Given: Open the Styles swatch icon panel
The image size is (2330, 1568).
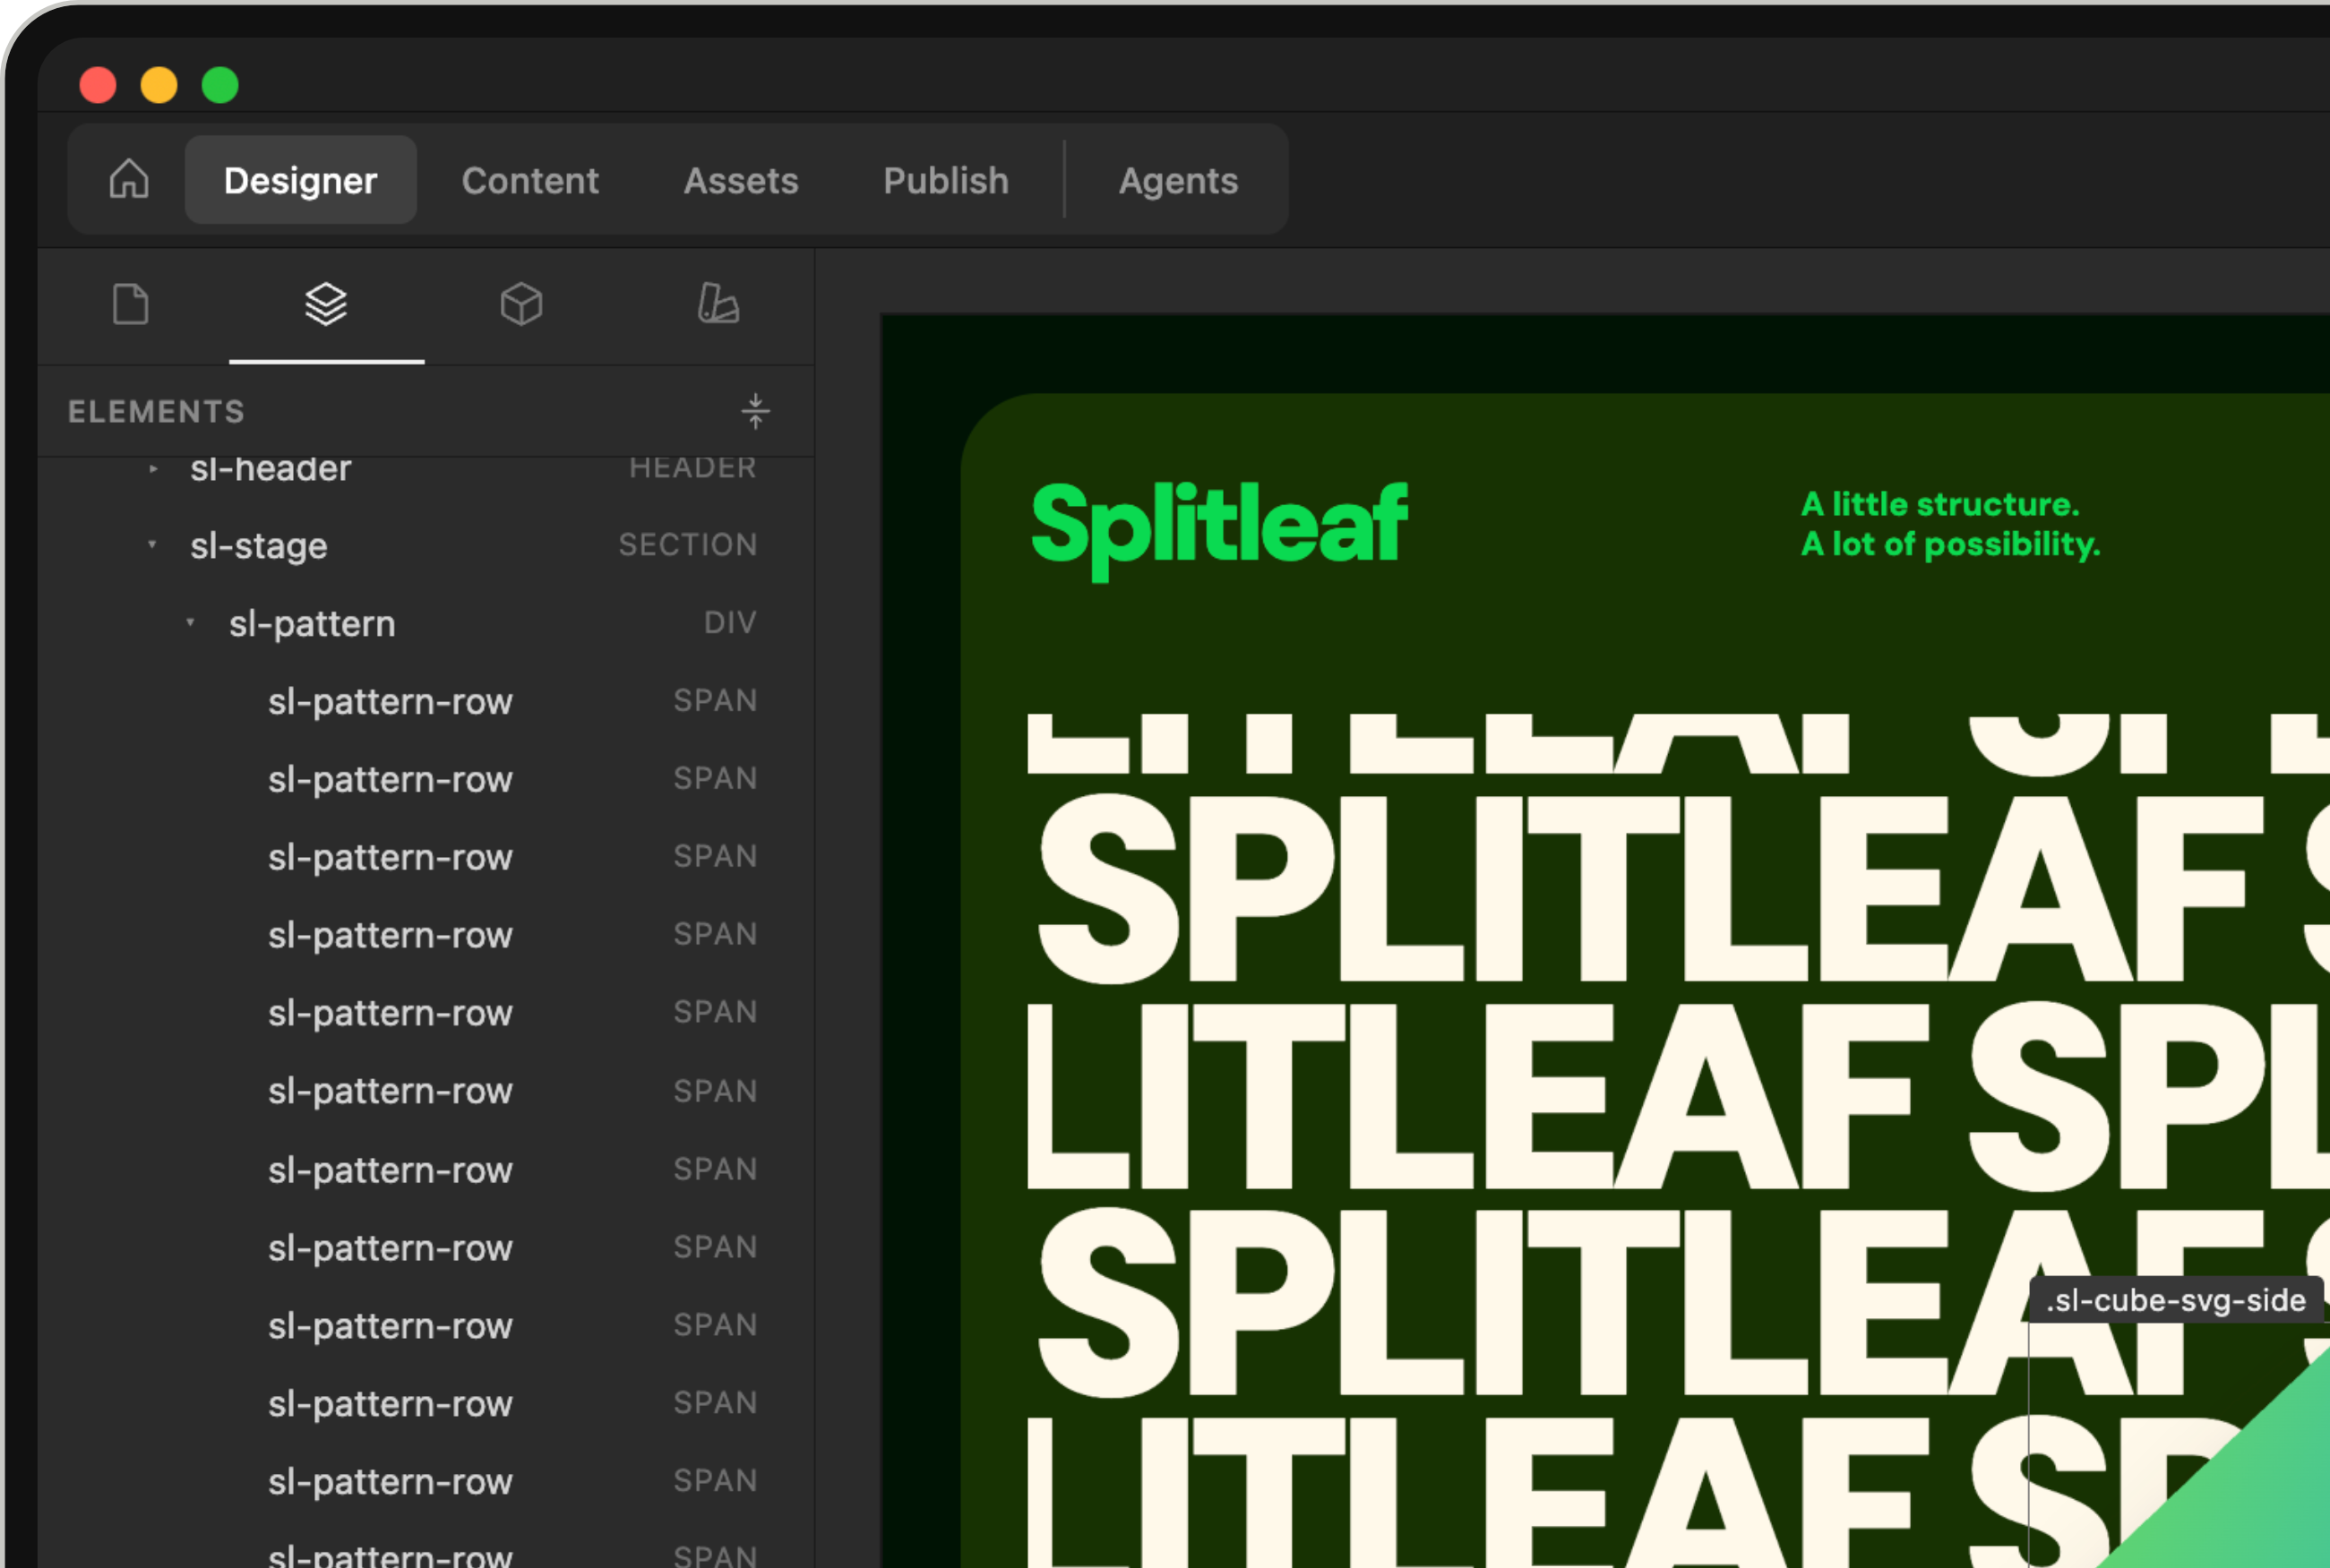Looking at the screenshot, I should click(x=718, y=304).
